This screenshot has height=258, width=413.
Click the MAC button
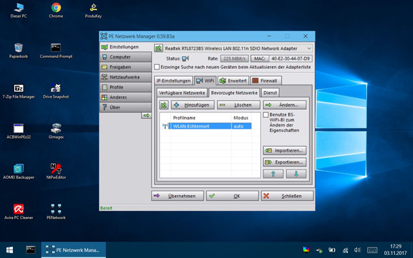(260, 58)
